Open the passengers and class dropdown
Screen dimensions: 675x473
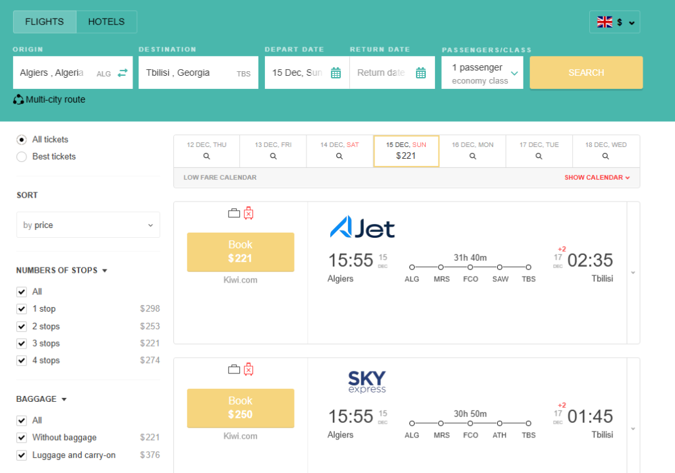point(482,73)
